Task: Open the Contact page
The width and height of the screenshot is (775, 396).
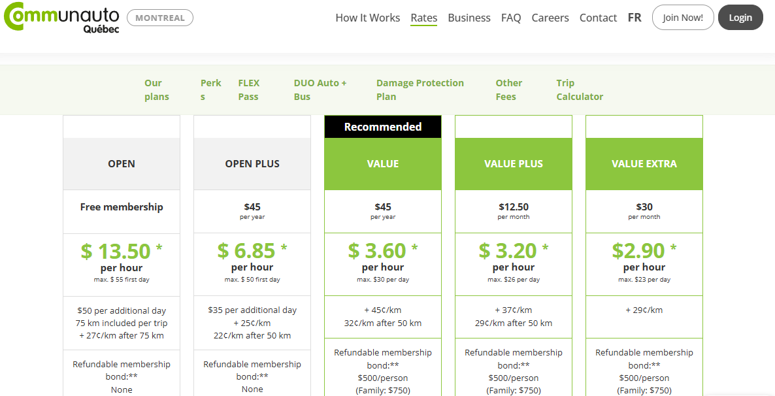Action: coord(598,18)
